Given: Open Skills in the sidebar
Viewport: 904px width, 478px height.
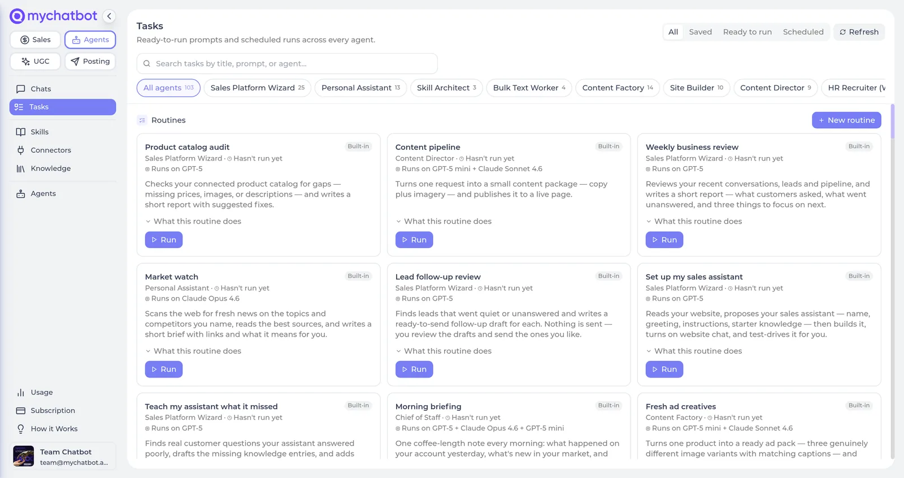Looking at the screenshot, I should (63, 132).
